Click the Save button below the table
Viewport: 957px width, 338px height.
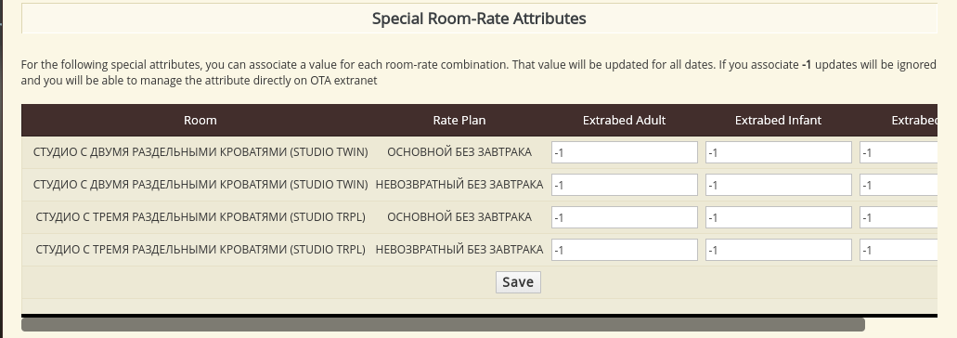point(518,282)
